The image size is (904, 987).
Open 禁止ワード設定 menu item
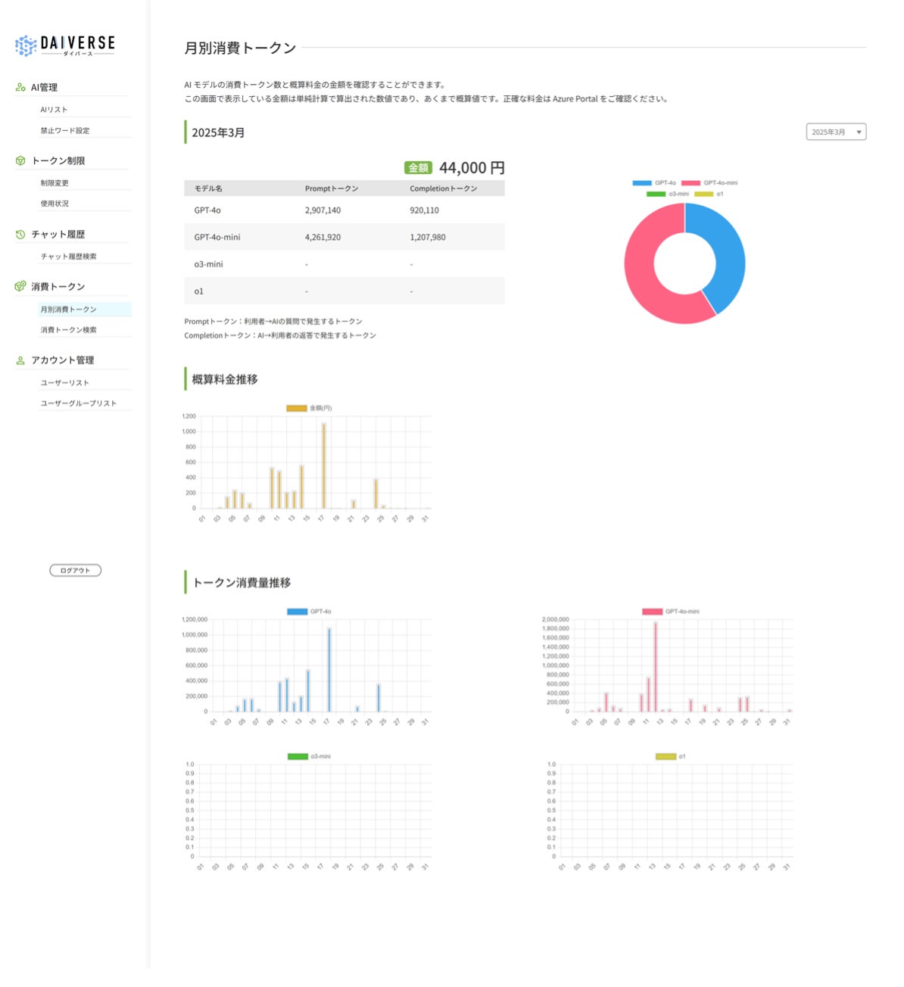coord(65,130)
